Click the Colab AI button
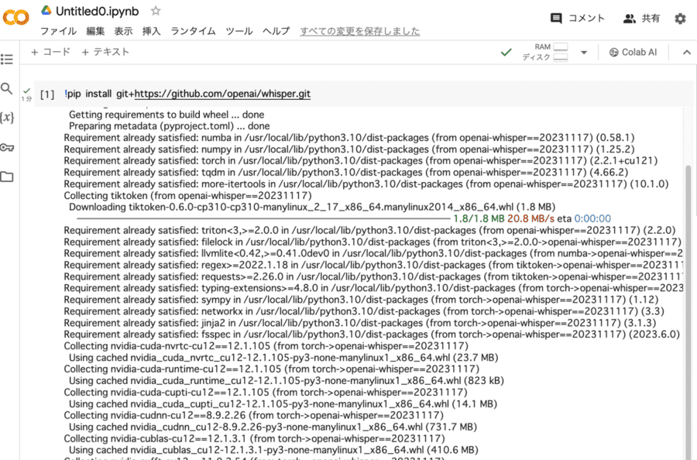 click(x=632, y=52)
